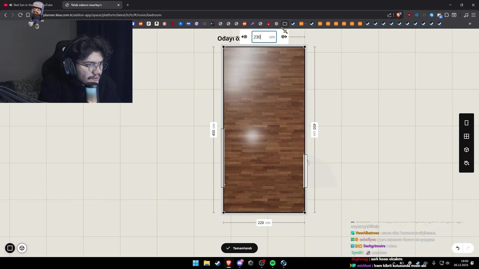Select the 220 cm bottom wall dimension
The height and width of the screenshot is (269, 479).
click(264, 223)
